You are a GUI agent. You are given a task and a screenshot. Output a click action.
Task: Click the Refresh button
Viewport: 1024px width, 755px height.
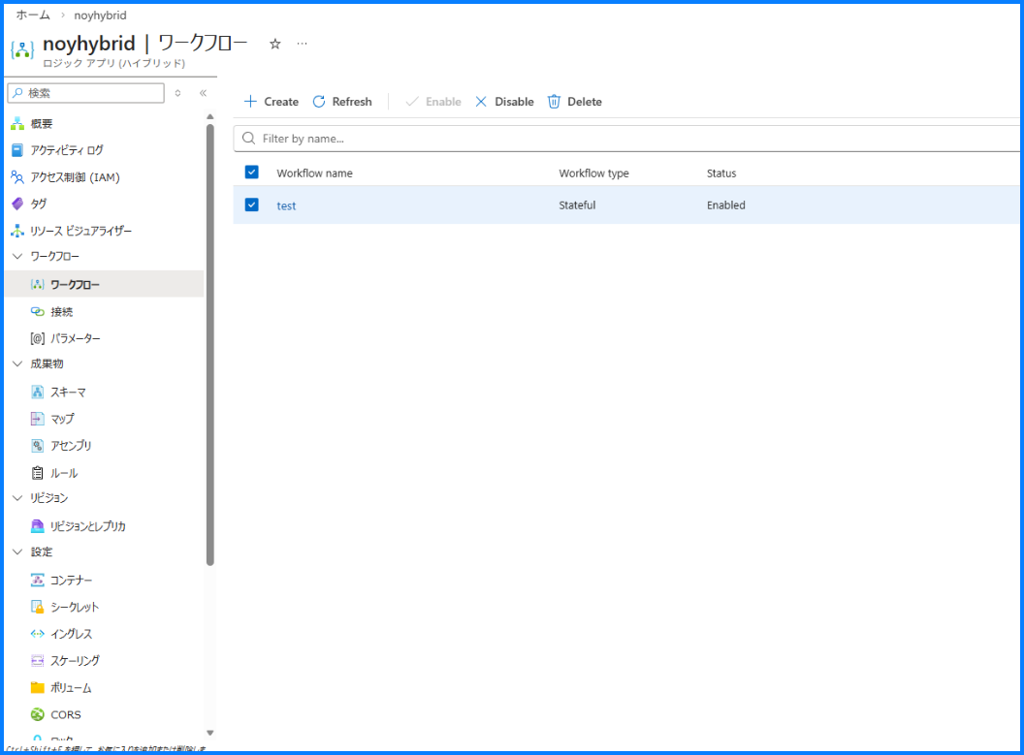(x=342, y=101)
